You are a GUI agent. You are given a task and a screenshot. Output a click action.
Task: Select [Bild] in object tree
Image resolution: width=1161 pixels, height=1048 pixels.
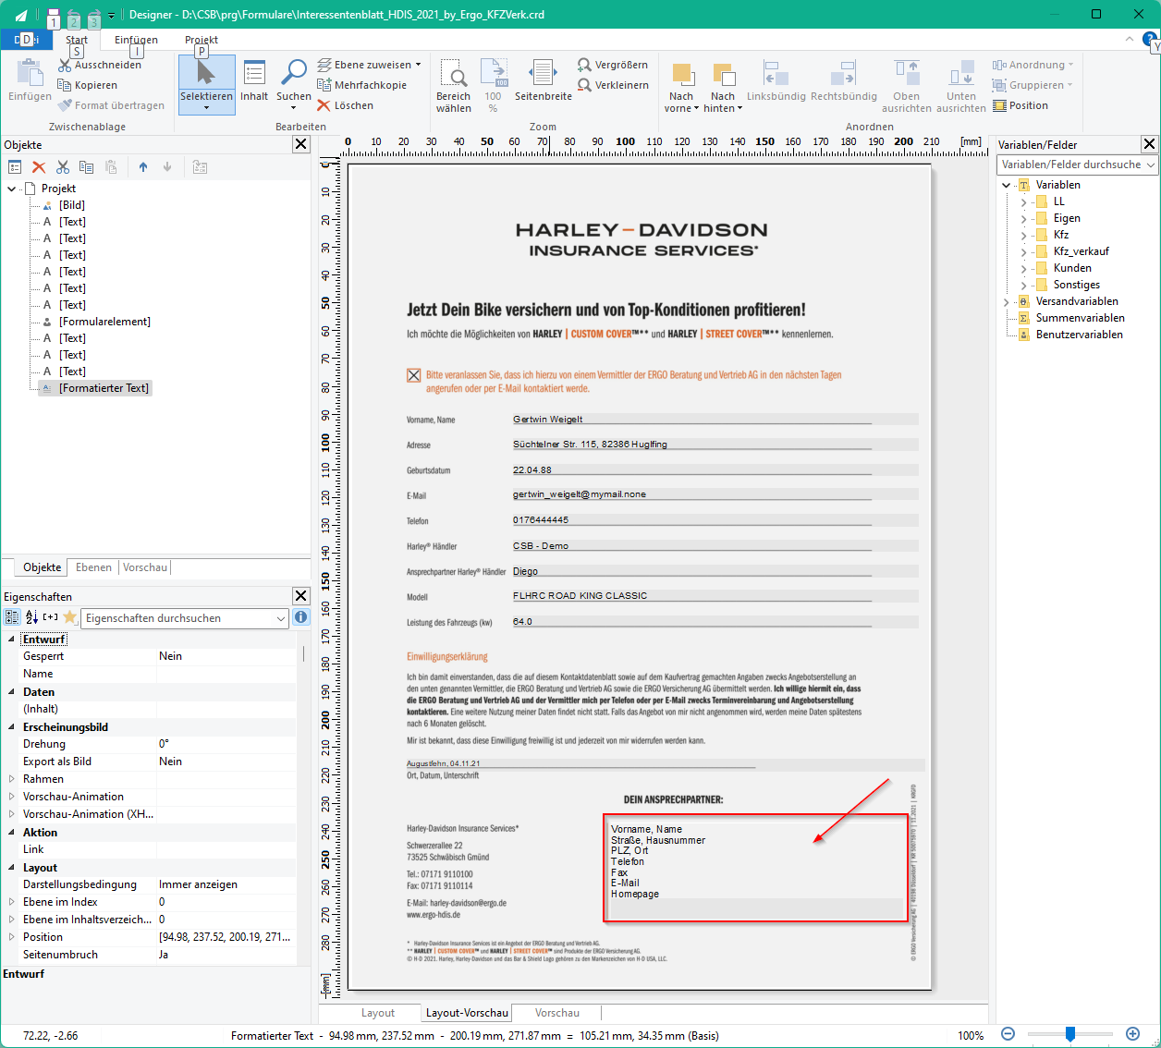pyautogui.click(x=72, y=205)
